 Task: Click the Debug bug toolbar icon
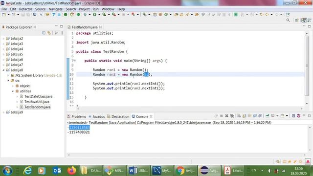[x=85, y=15]
